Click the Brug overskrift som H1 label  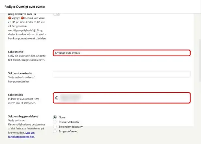pyautogui.click(x=22, y=14)
